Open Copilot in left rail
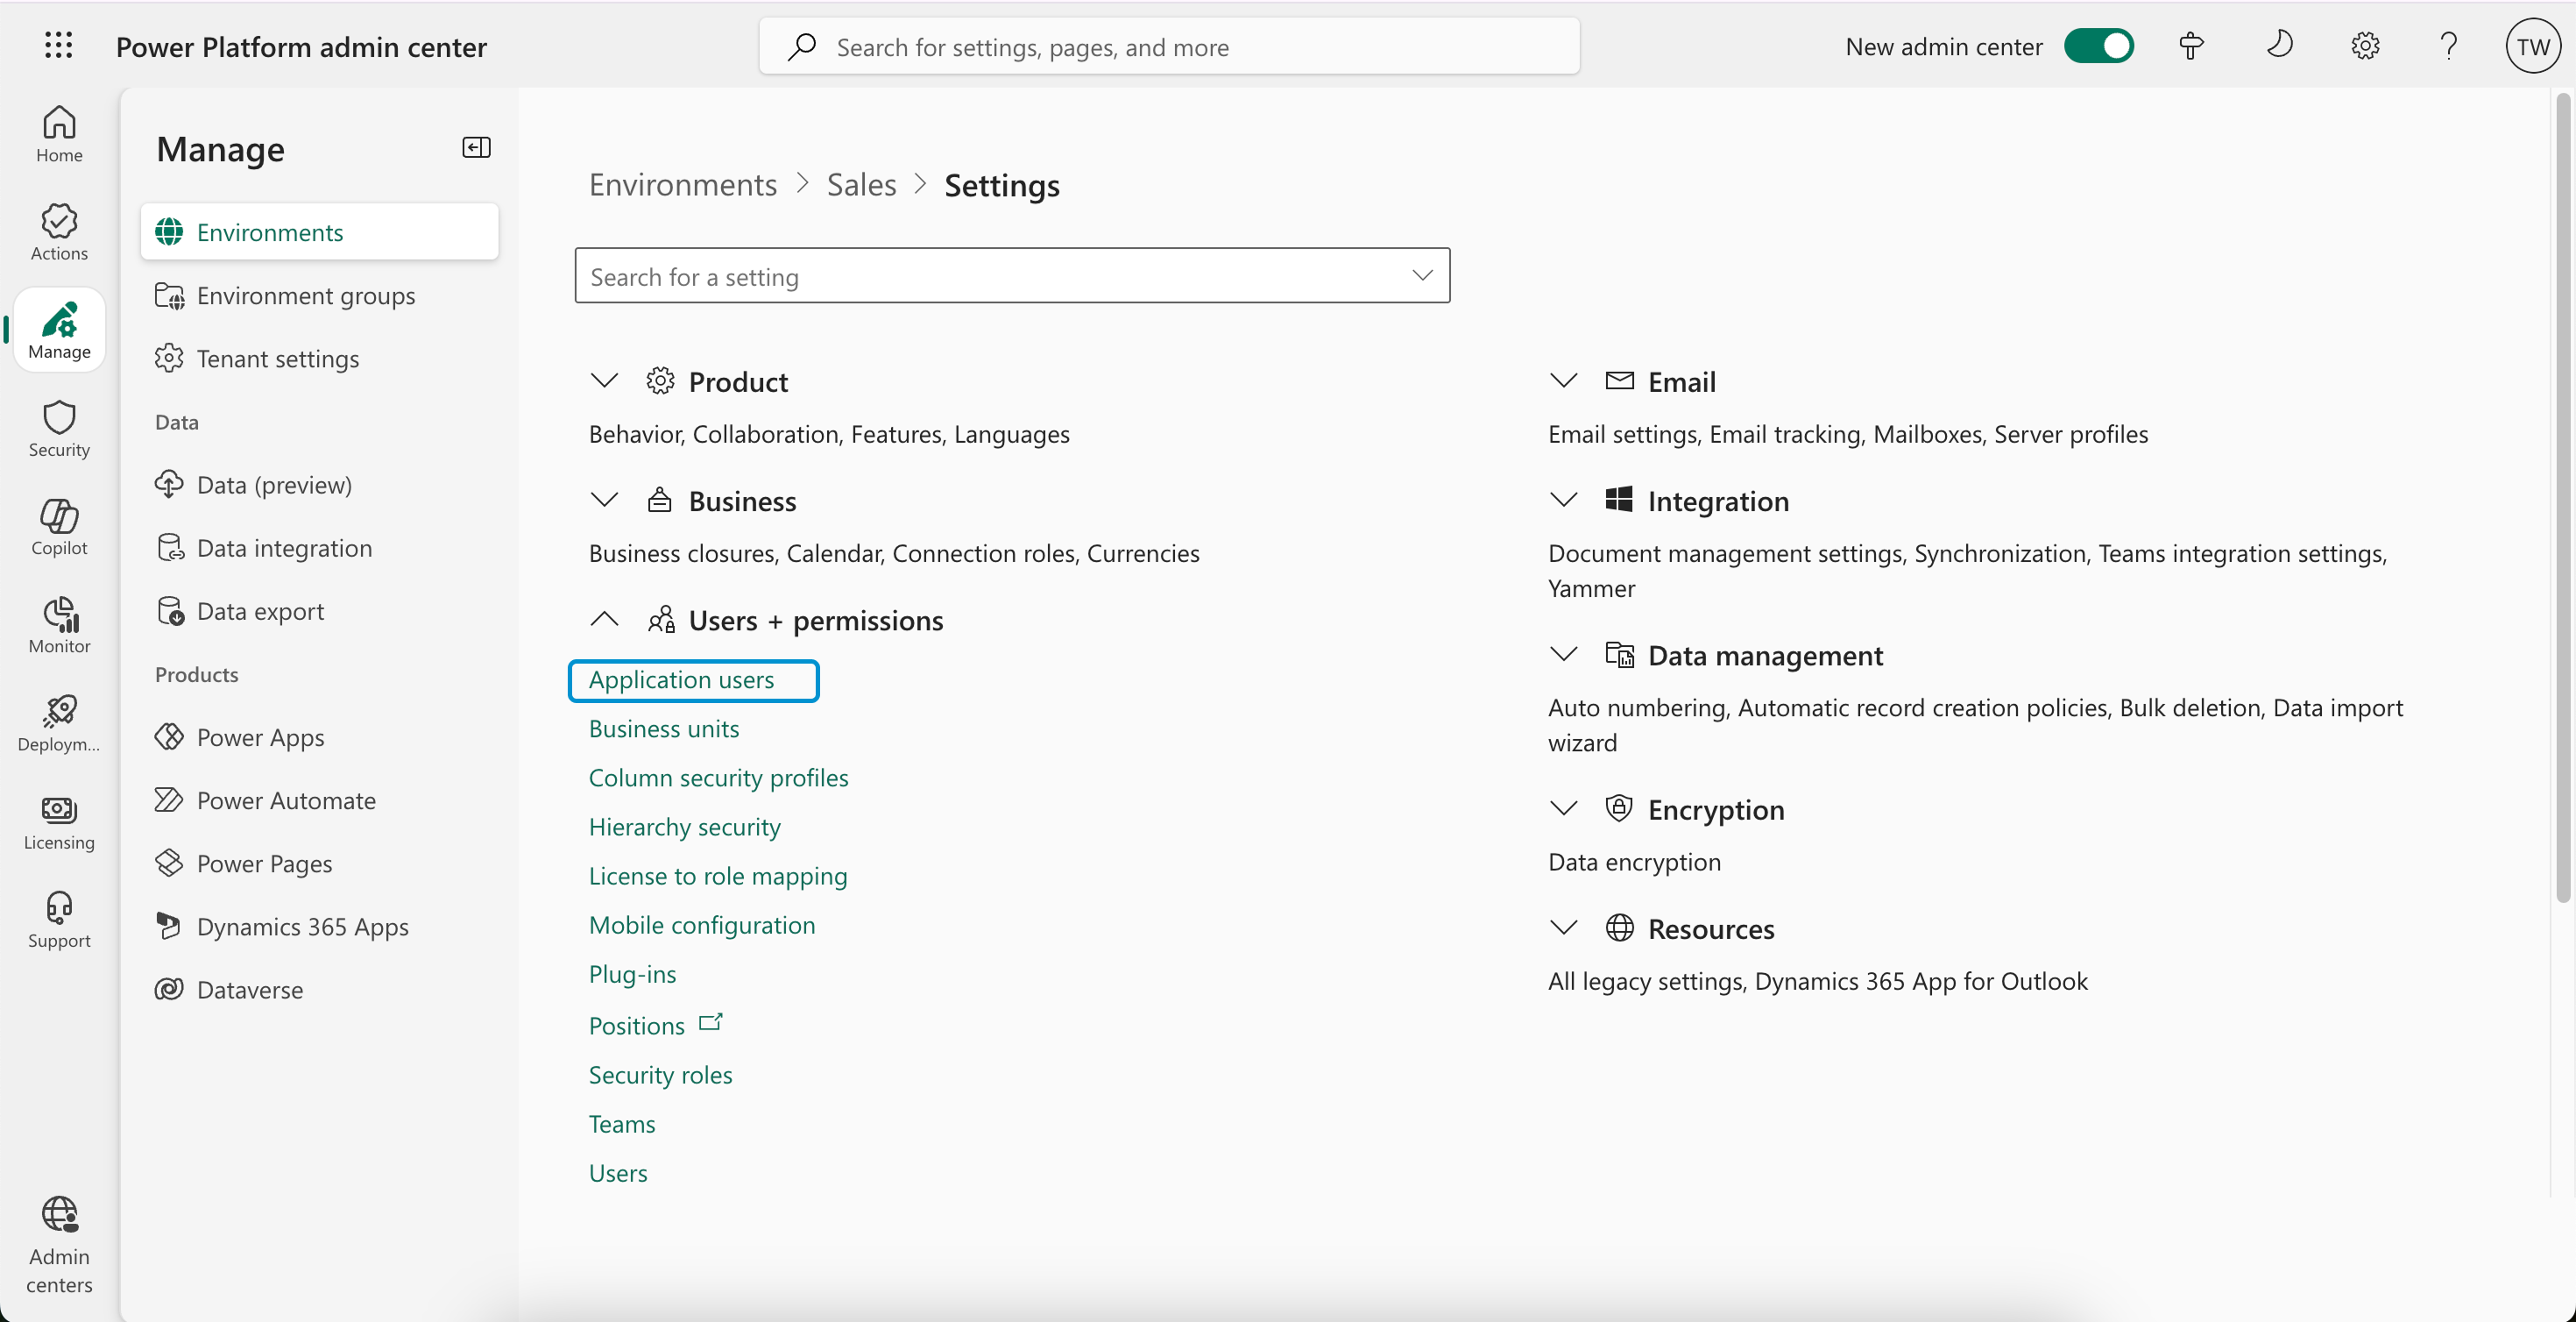This screenshot has width=2576, height=1322. (x=59, y=526)
